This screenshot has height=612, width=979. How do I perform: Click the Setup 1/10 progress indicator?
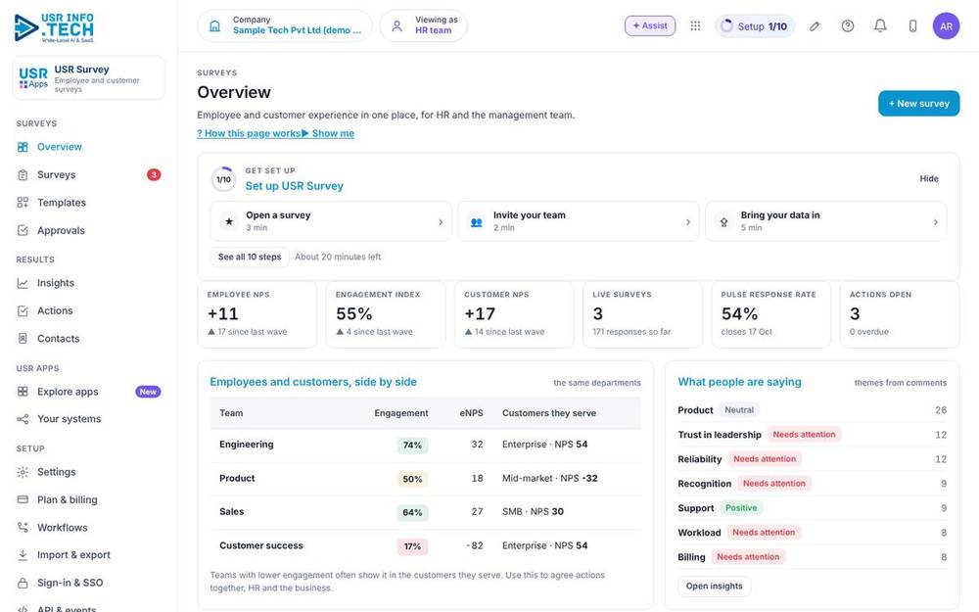pyautogui.click(x=755, y=26)
